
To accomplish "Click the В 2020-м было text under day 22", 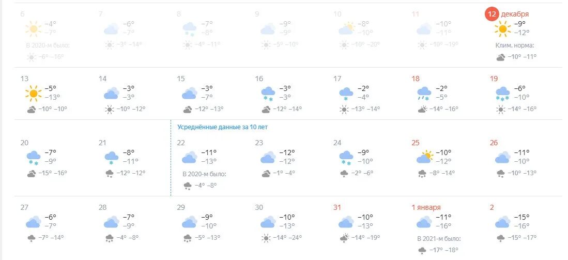I will 204,174.
